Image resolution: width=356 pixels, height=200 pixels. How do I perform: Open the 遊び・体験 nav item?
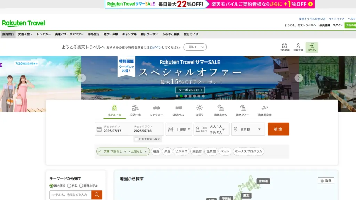click(x=111, y=34)
